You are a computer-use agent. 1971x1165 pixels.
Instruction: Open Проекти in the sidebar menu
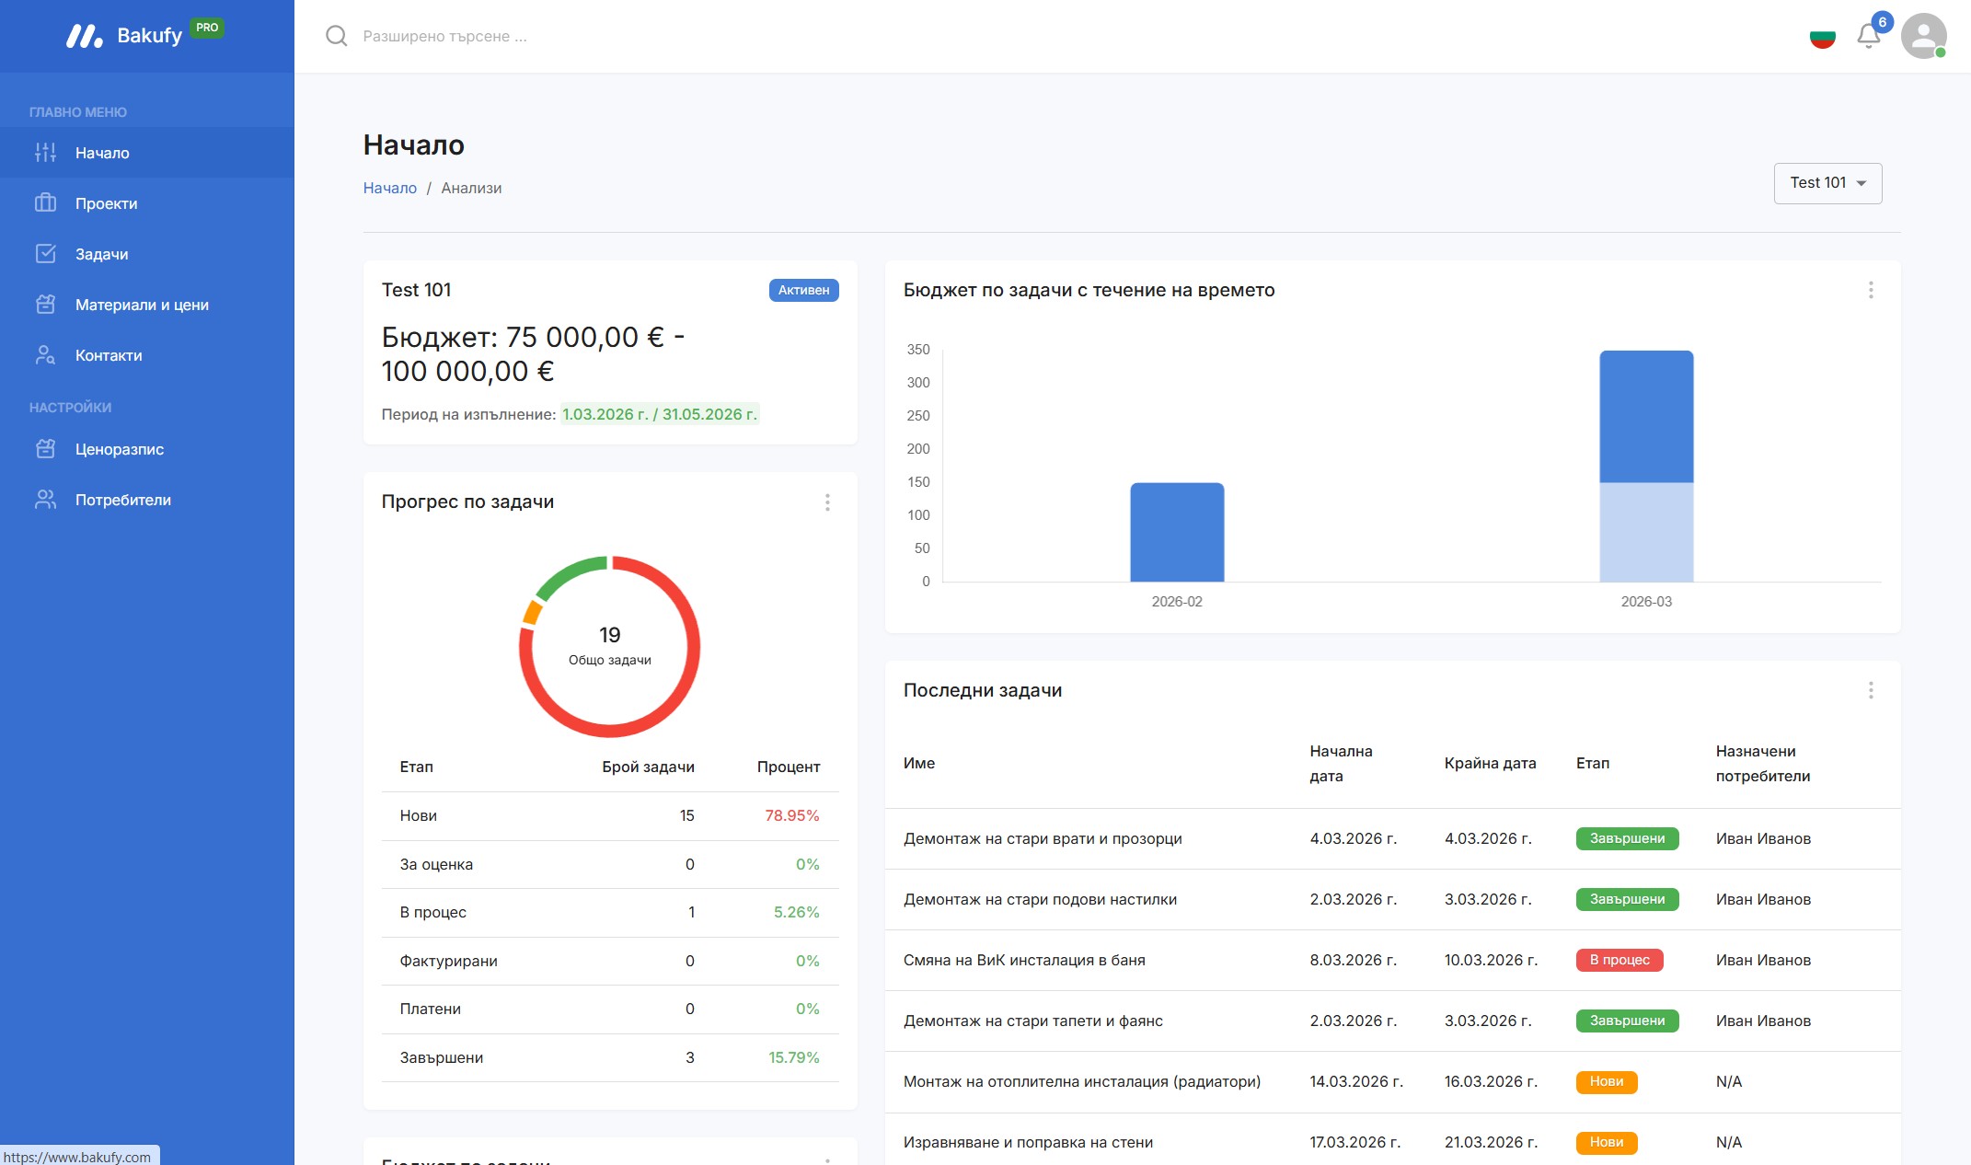point(147,203)
